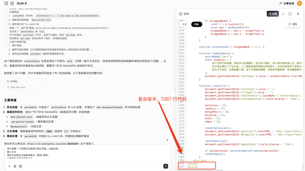Click the edges = []; code line

click(213, 122)
